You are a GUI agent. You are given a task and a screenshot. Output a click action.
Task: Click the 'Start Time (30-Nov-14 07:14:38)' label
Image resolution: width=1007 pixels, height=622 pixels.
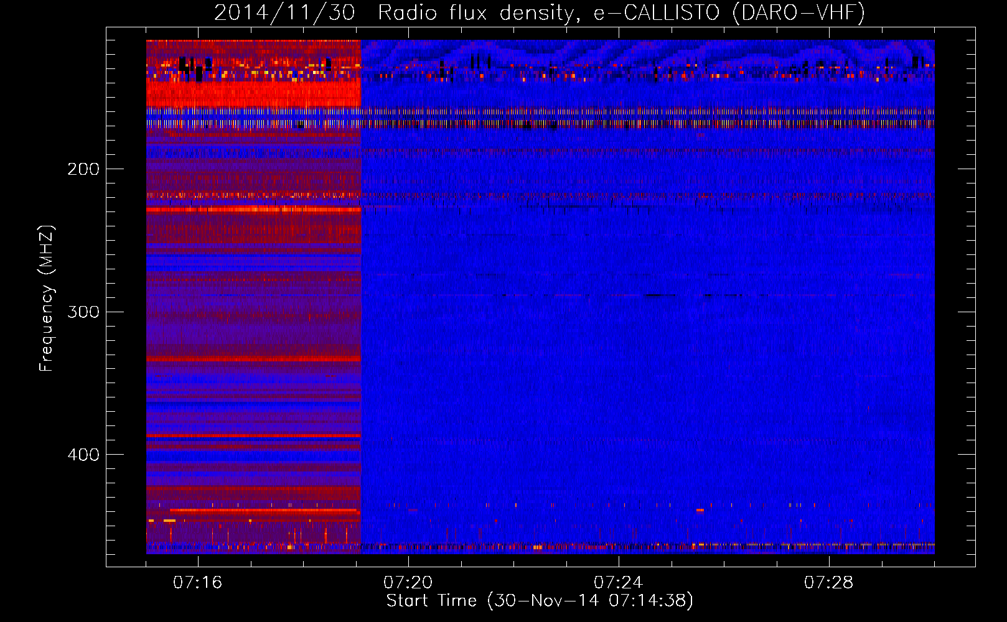coord(540,601)
